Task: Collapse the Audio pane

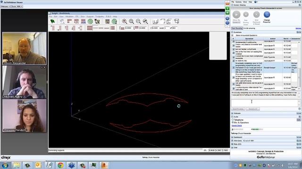Action: pos(232,117)
